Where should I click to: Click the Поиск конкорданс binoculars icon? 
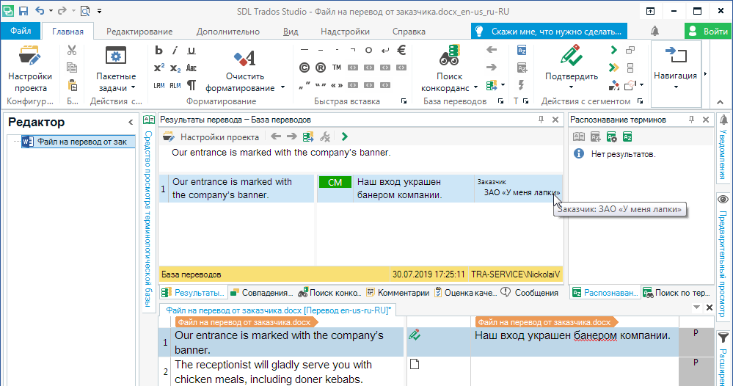[x=449, y=57]
